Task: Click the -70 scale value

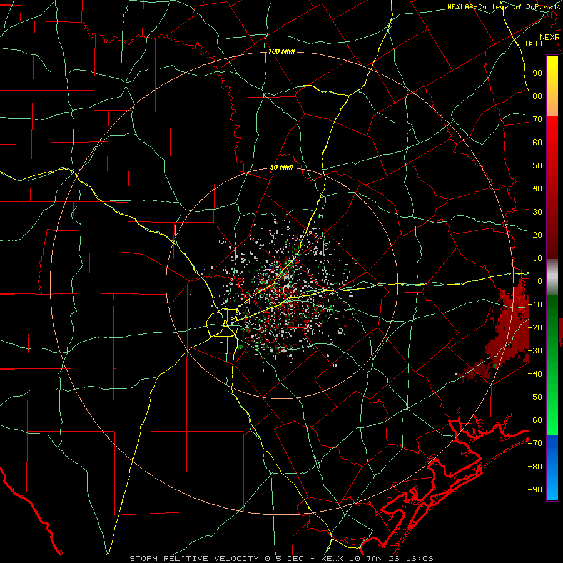Action: 535,444
